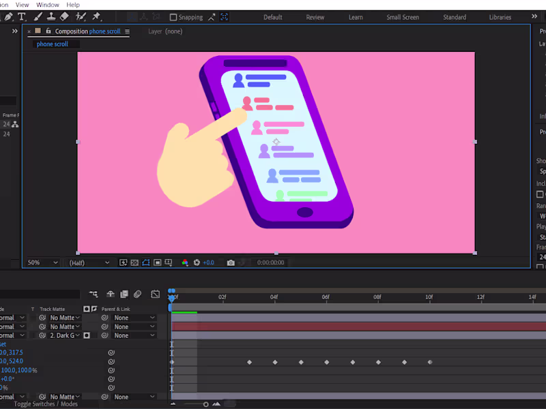The image size is (546, 409).
Task: Switch to the "phone scroll" composition tab
Action: pyautogui.click(x=53, y=44)
